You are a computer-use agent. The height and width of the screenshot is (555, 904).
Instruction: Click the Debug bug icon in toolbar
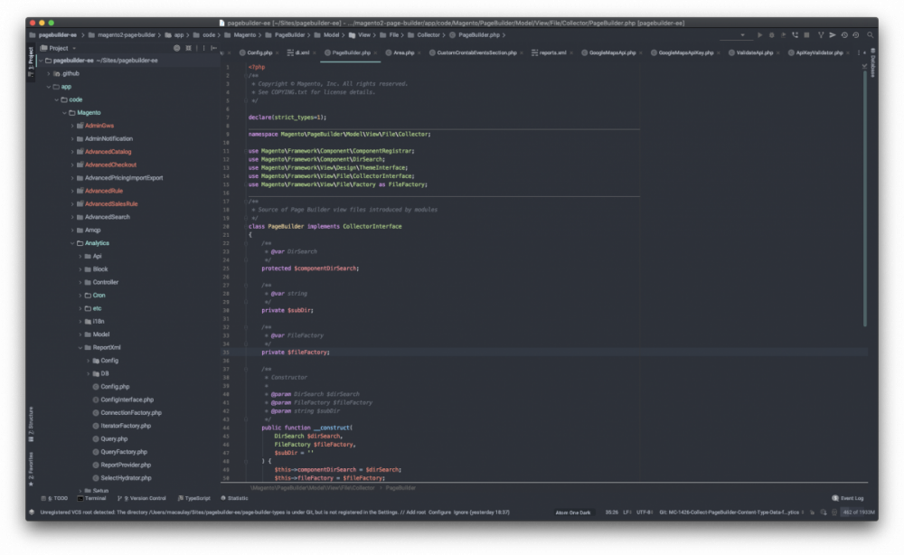(x=771, y=35)
